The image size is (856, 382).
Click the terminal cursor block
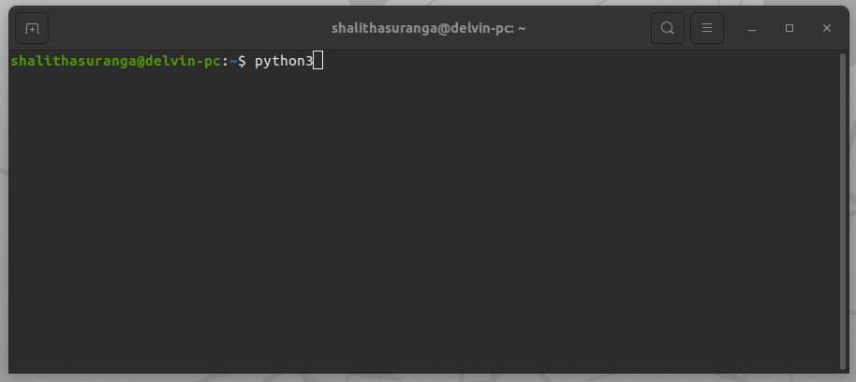(x=318, y=61)
